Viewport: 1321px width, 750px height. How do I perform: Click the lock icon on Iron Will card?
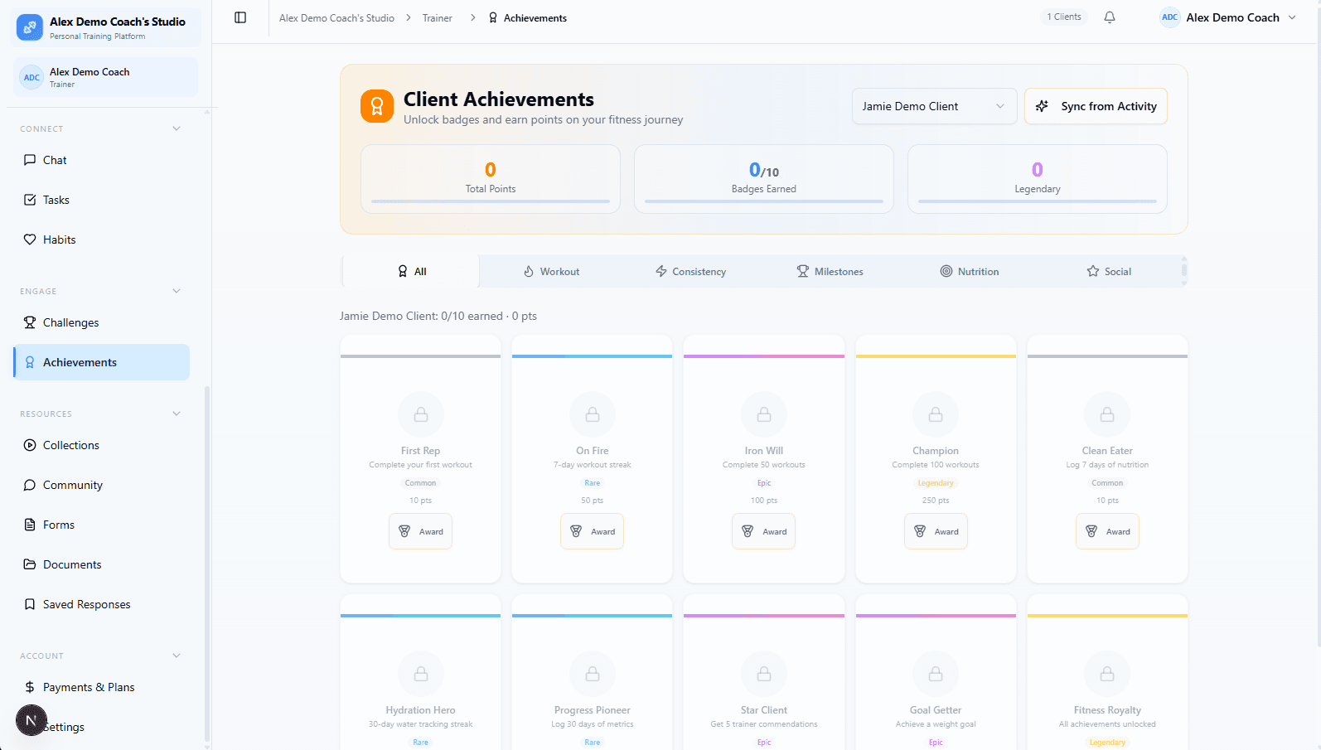764,414
